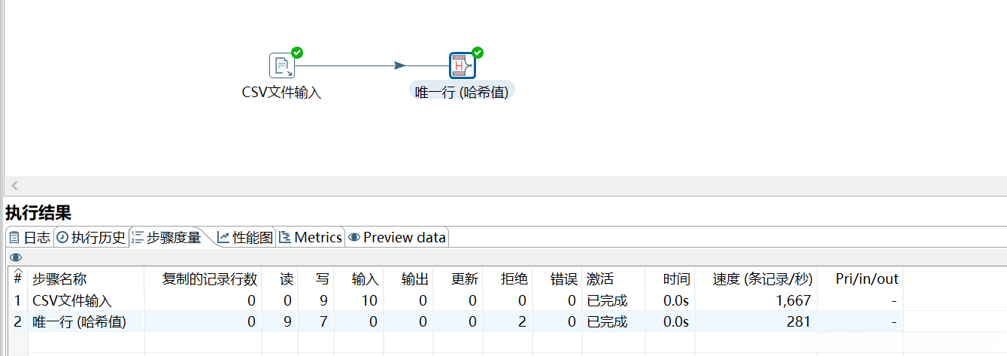Select the CSV文件输入 step icon
The image size is (1007, 356).
click(x=281, y=66)
